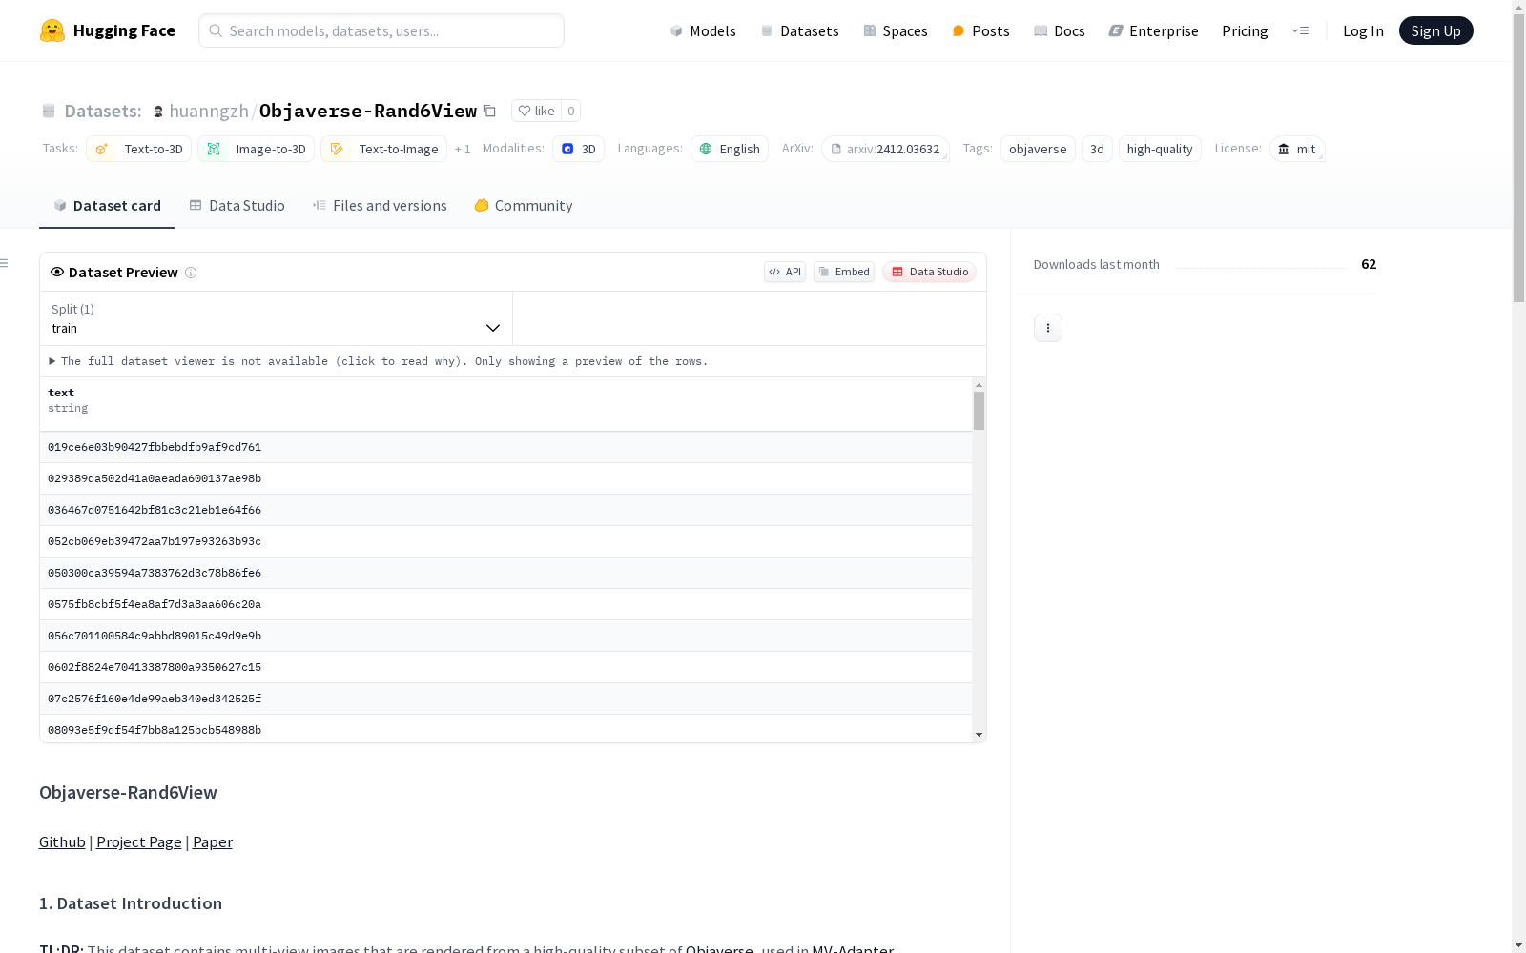Select row 019ce6e03b90427fbbebdfb9af9cd761

(505, 447)
